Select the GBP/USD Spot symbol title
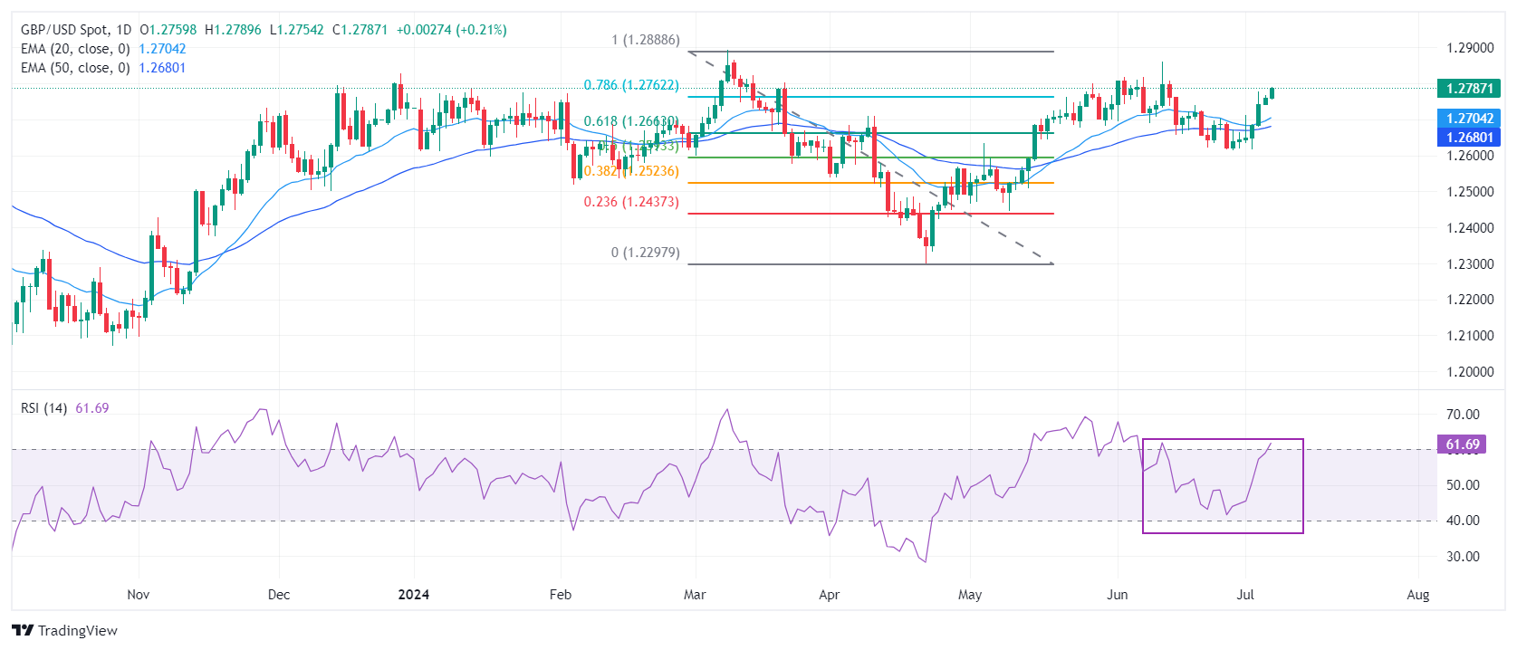Viewport: 1517px width, 650px height. 76,30
